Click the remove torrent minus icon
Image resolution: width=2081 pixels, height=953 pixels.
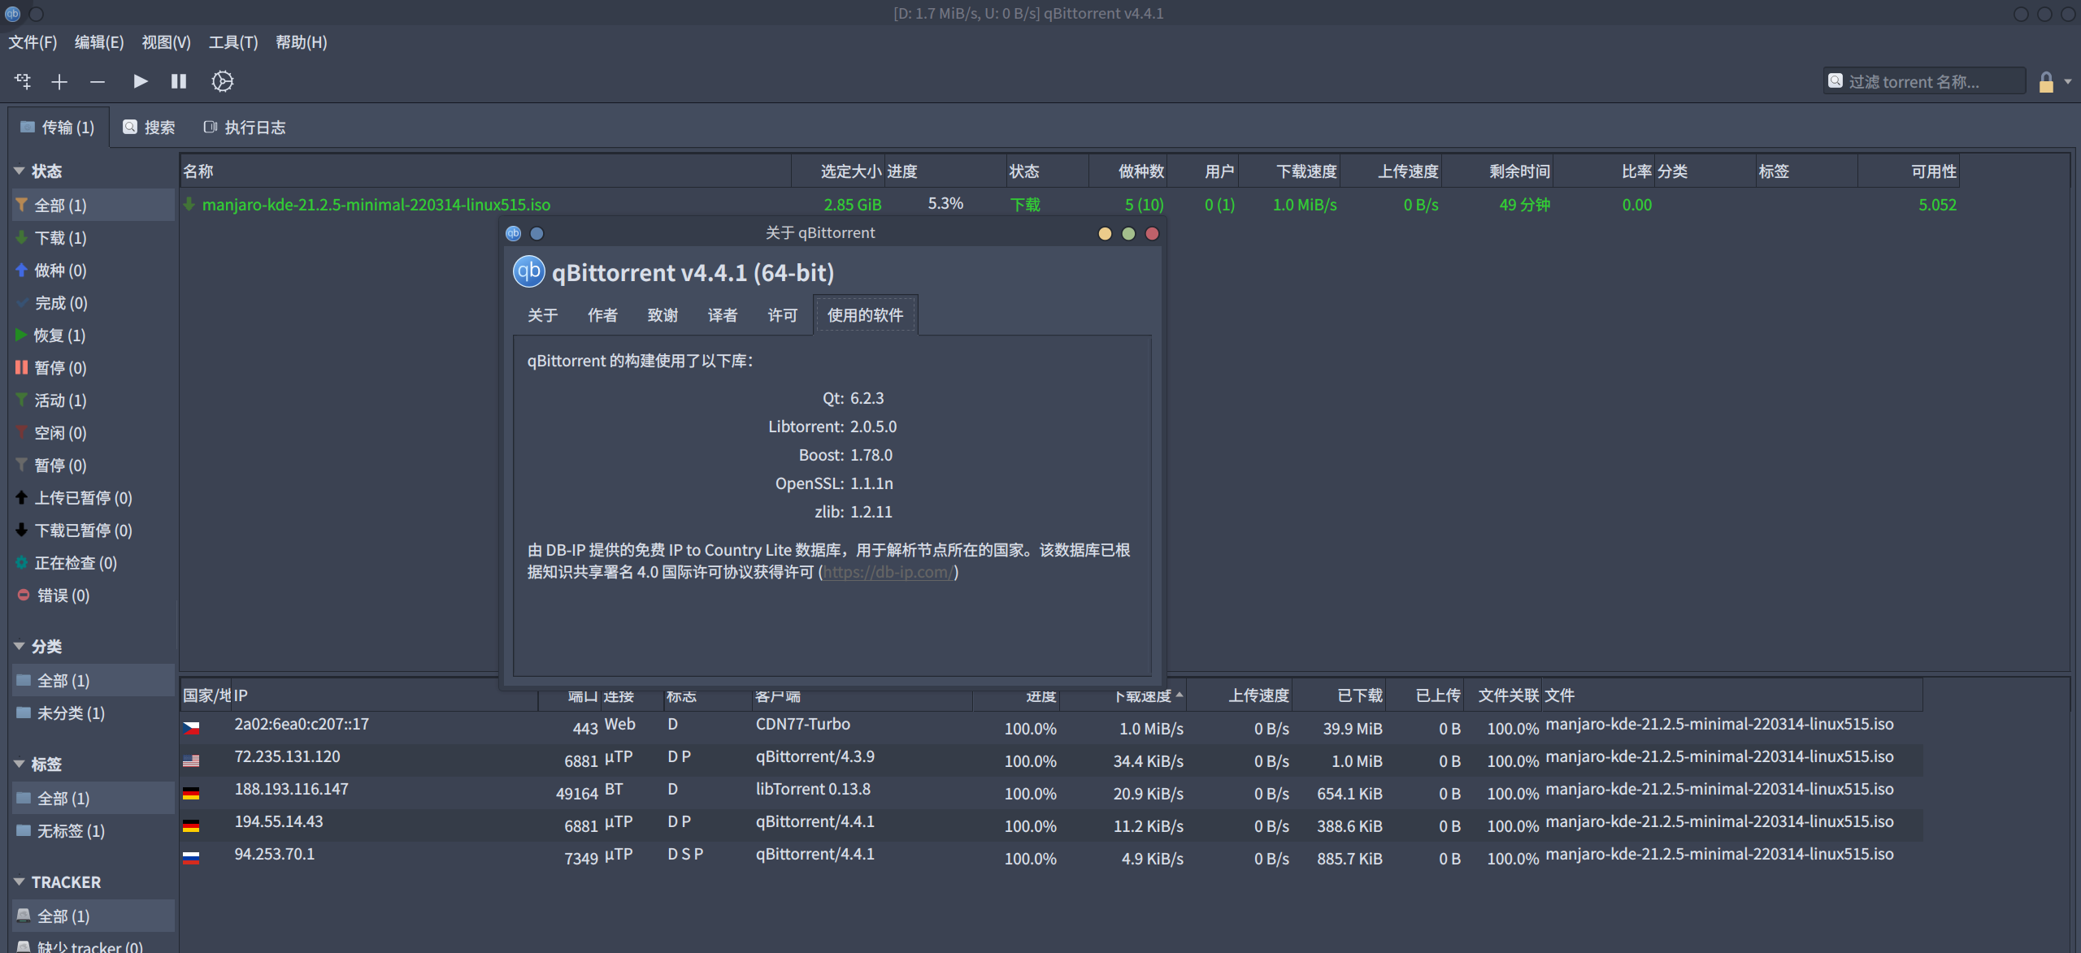[x=98, y=81]
